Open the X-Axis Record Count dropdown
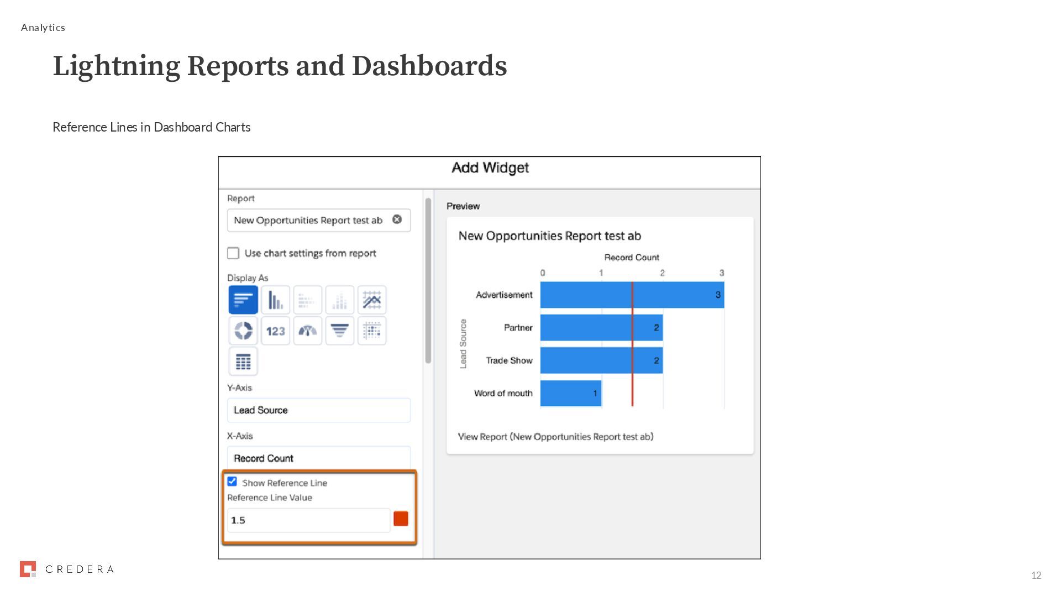1061x597 pixels. pyautogui.click(x=318, y=458)
